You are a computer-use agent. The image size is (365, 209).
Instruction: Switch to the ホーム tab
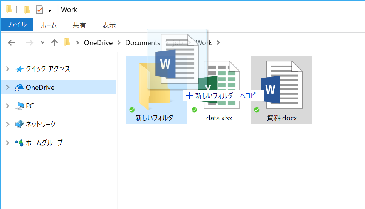[x=49, y=25]
